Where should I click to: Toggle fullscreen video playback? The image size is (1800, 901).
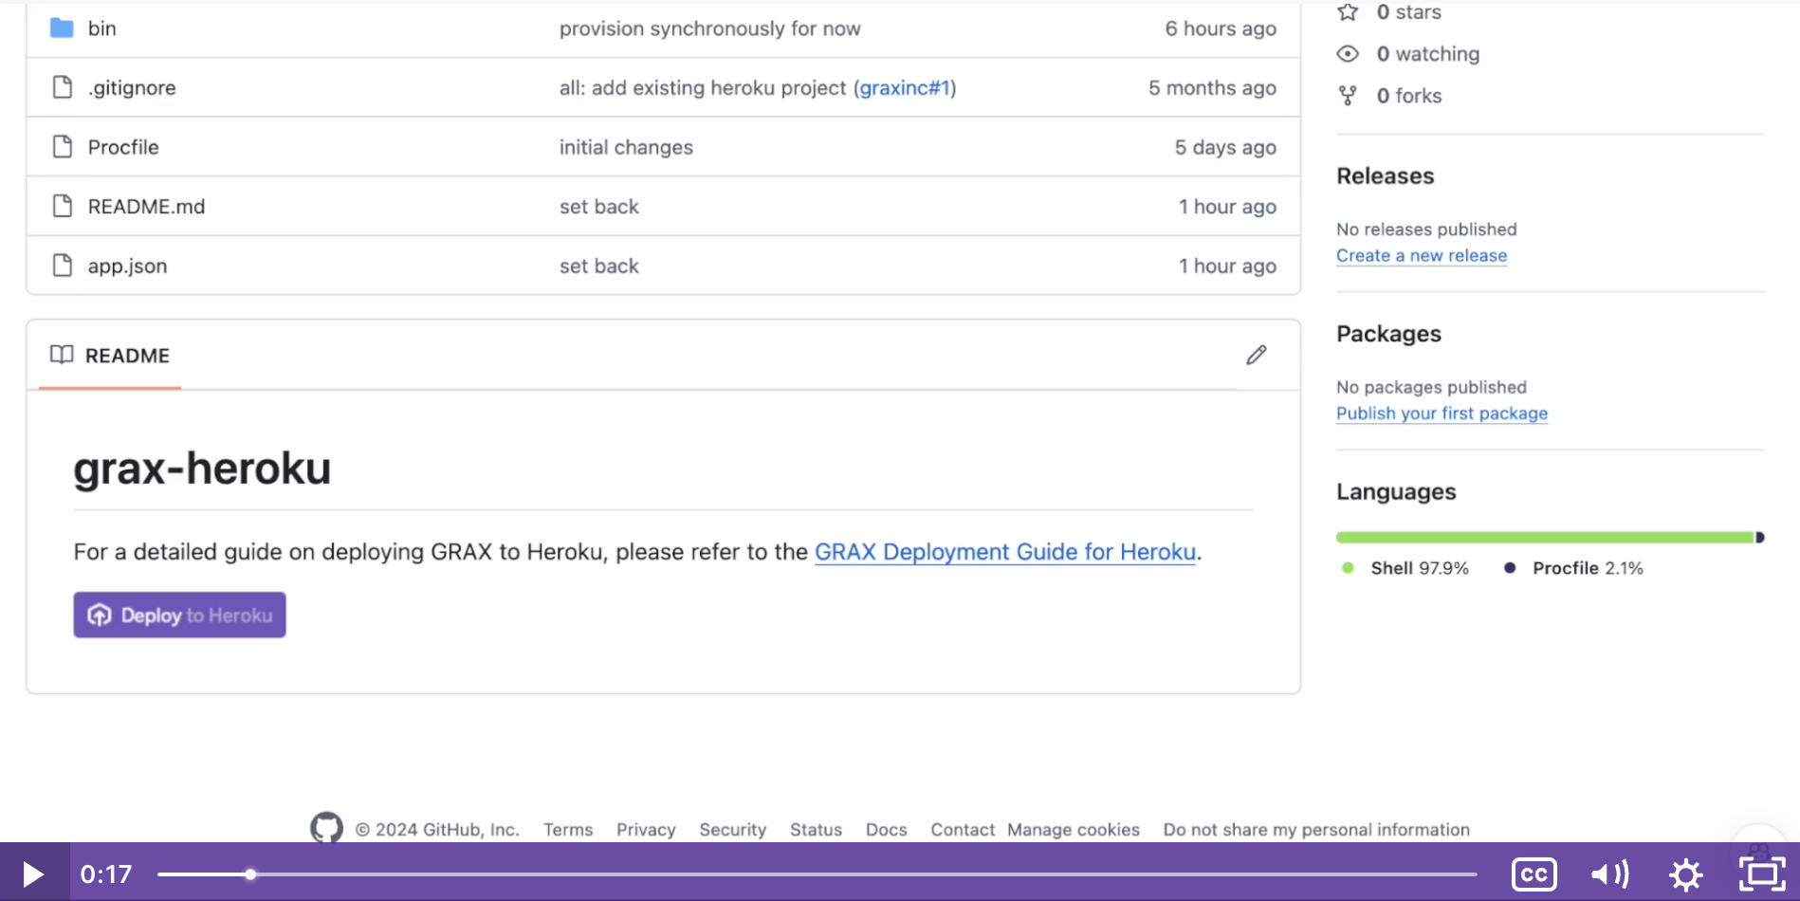1761,873
